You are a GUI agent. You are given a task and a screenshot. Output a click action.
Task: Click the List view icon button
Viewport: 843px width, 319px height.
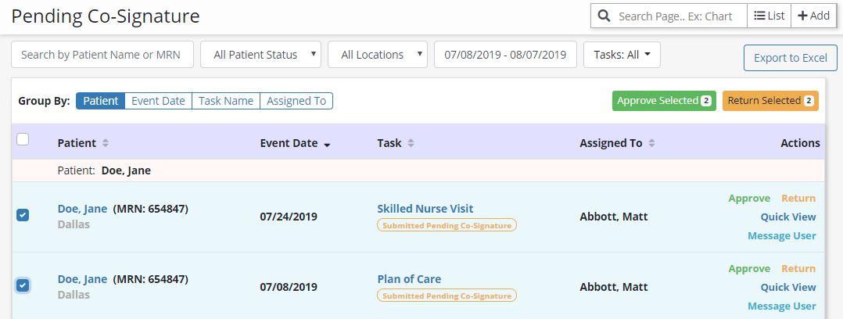[769, 16]
